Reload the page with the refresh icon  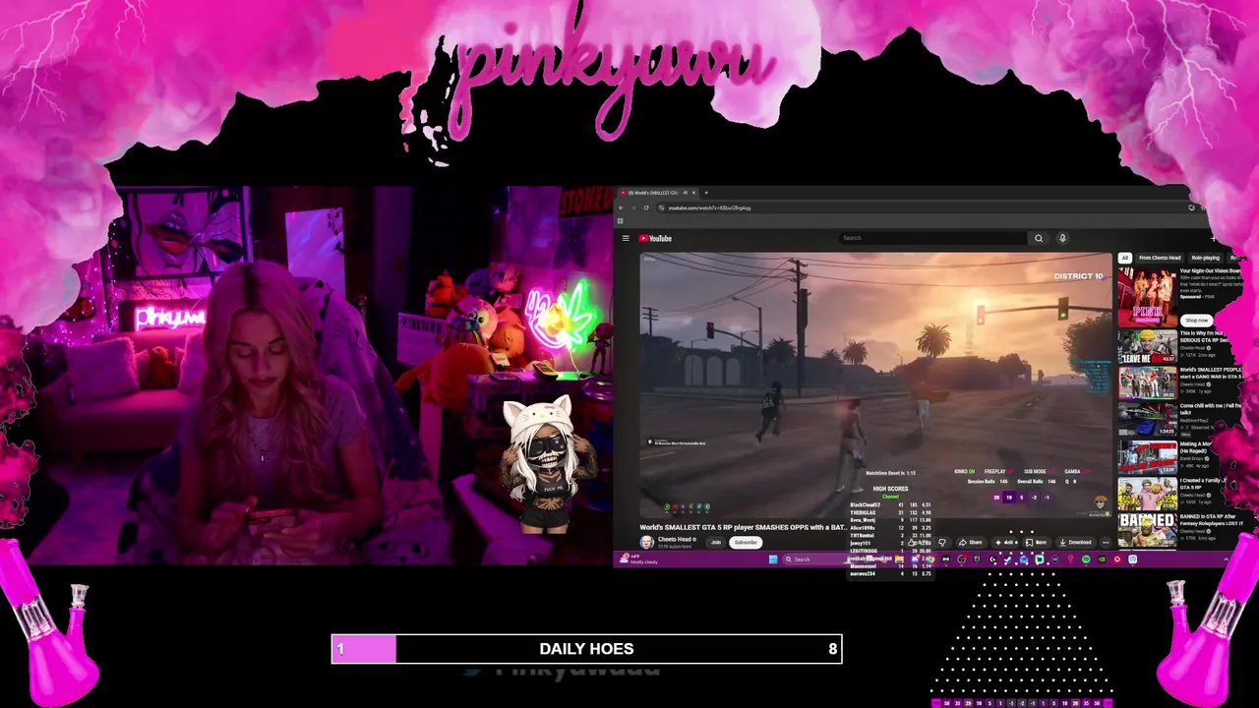pyautogui.click(x=646, y=207)
